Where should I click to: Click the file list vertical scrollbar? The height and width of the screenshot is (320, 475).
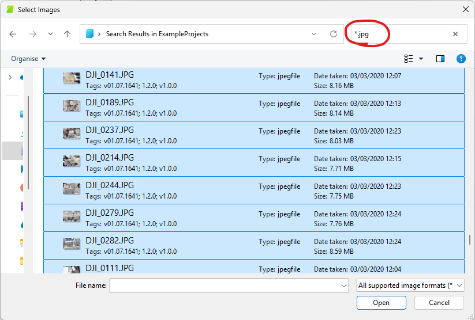pos(470,239)
